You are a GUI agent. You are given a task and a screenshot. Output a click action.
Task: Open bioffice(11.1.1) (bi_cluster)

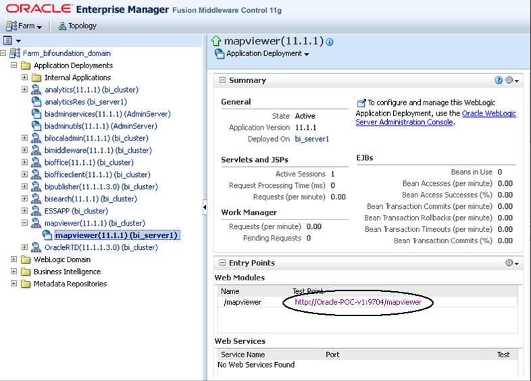click(x=89, y=163)
